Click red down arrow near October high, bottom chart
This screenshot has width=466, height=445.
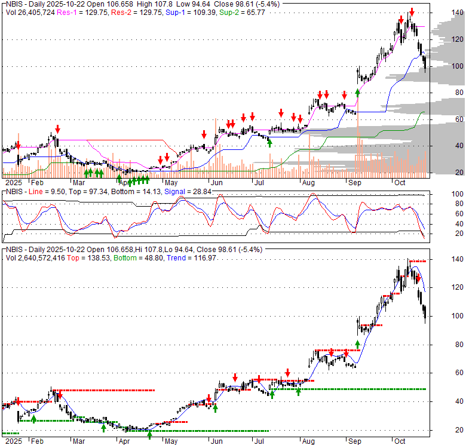click(x=418, y=279)
